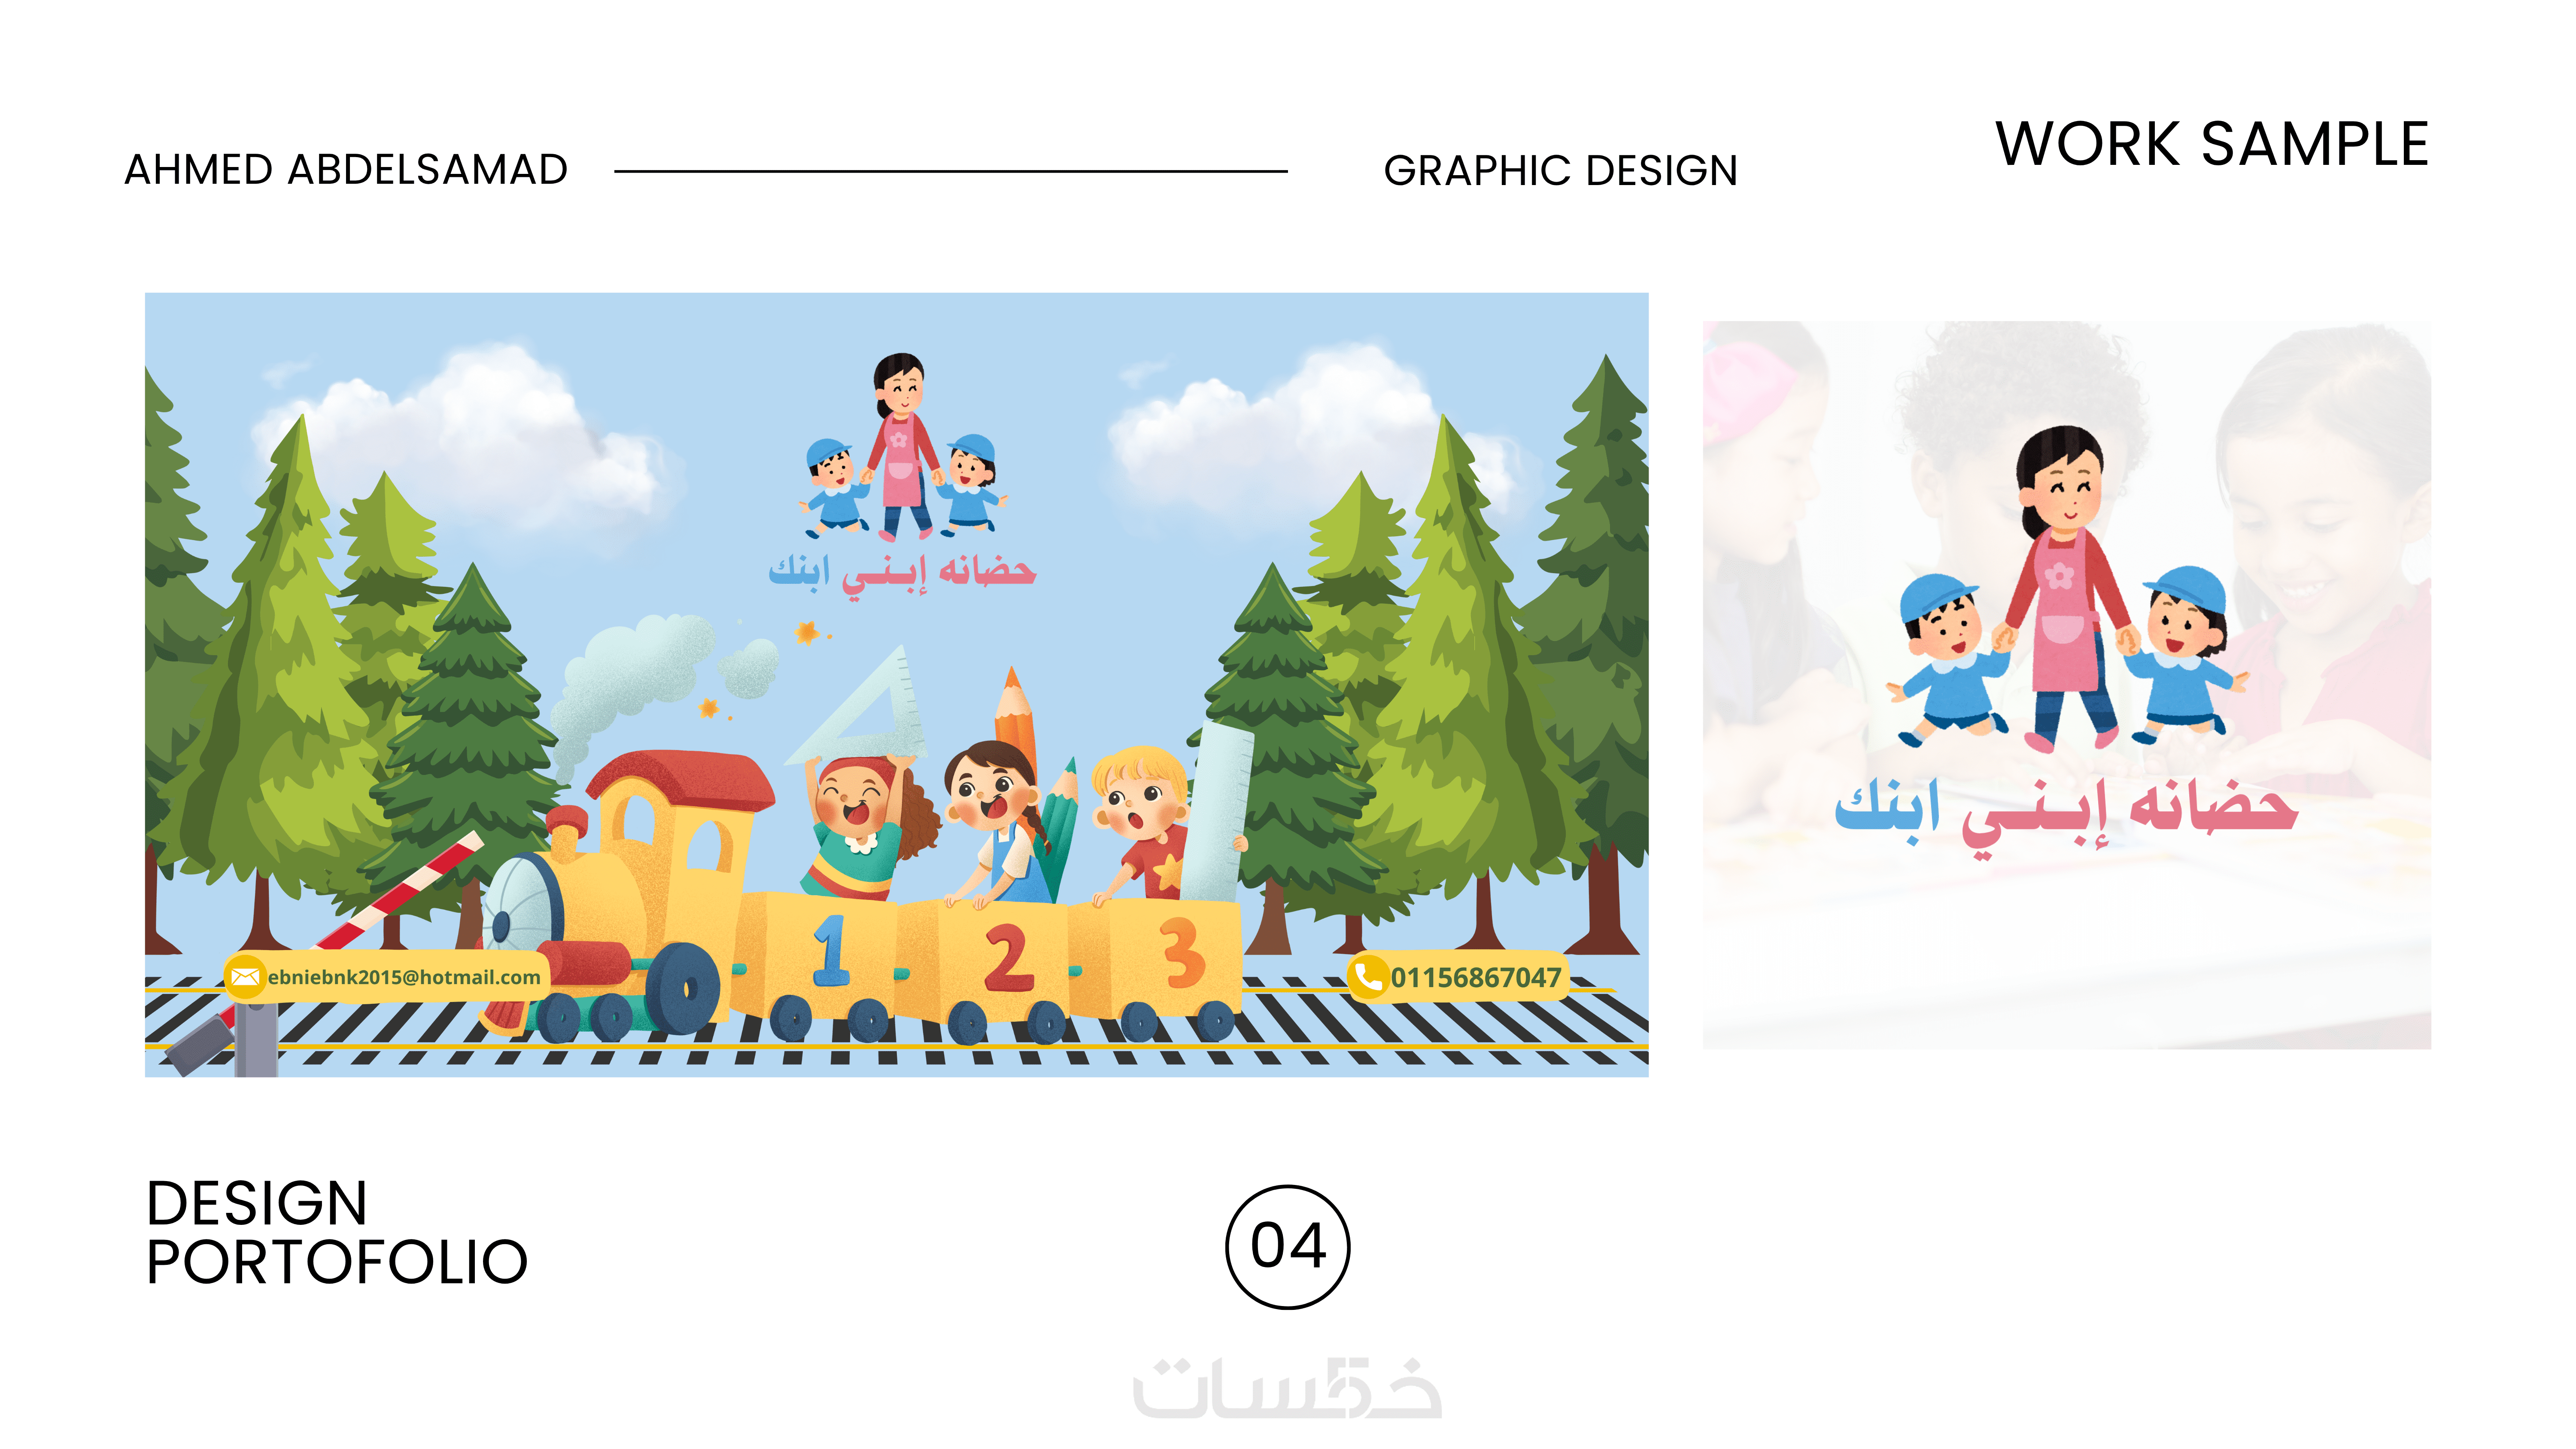
Task: Click the GRAPHIC DESIGN label
Action: [1560, 170]
